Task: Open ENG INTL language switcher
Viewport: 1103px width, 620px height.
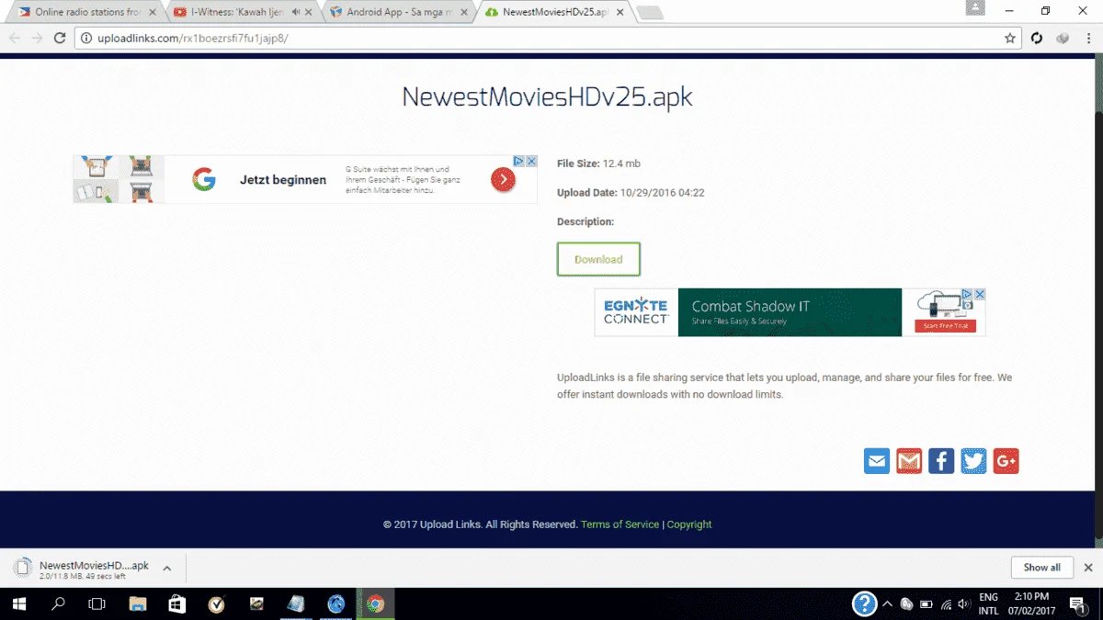Action: [x=989, y=603]
